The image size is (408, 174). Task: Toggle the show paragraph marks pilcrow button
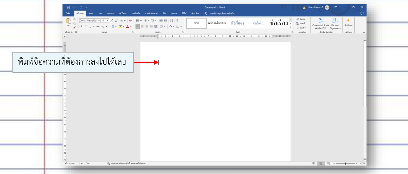coord(177,21)
